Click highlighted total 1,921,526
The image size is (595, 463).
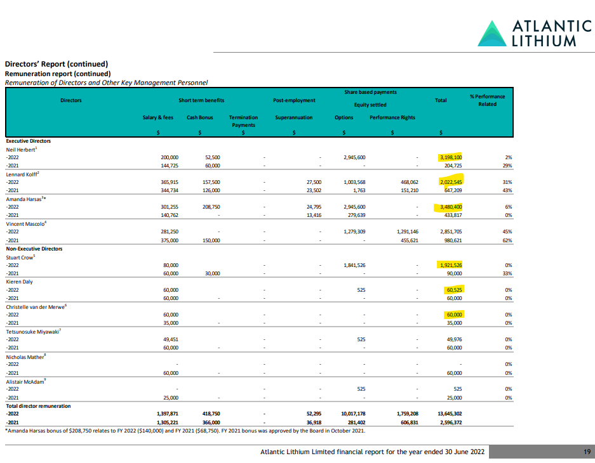coord(451,265)
